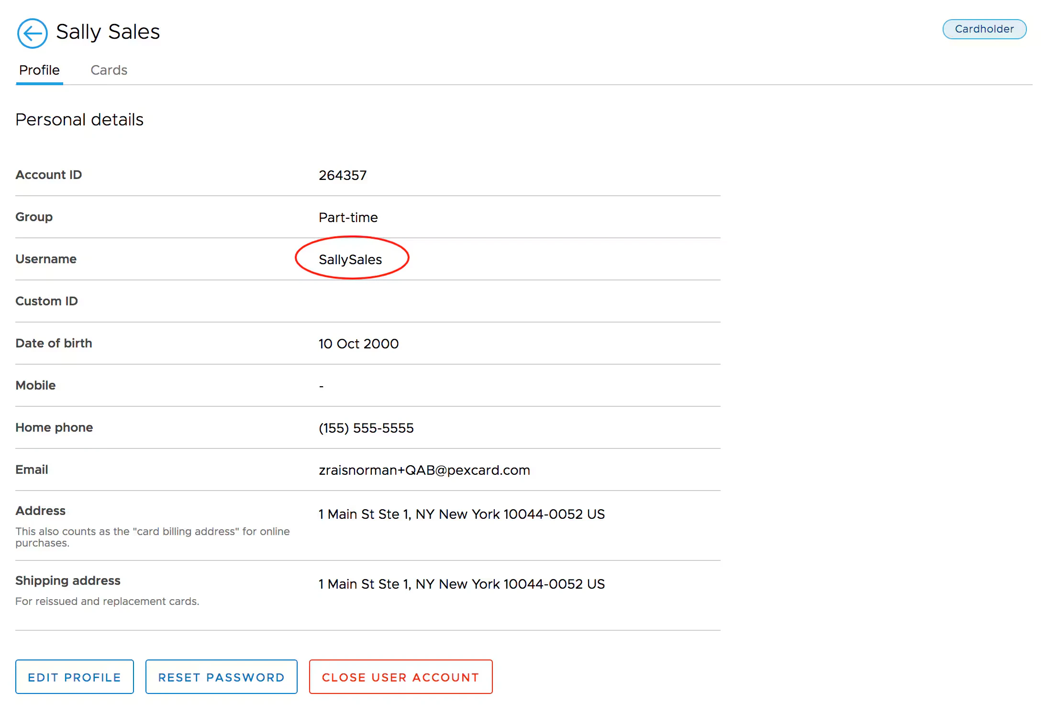
Task: Switch to the Cards tab
Action: click(109, 70)
